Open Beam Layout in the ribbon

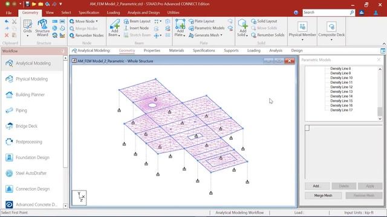coord(137,22)
